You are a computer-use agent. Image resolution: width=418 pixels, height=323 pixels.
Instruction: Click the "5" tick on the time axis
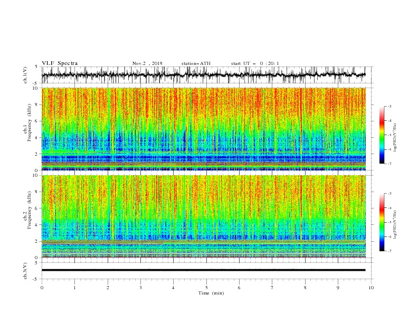(x=206, y=288)
